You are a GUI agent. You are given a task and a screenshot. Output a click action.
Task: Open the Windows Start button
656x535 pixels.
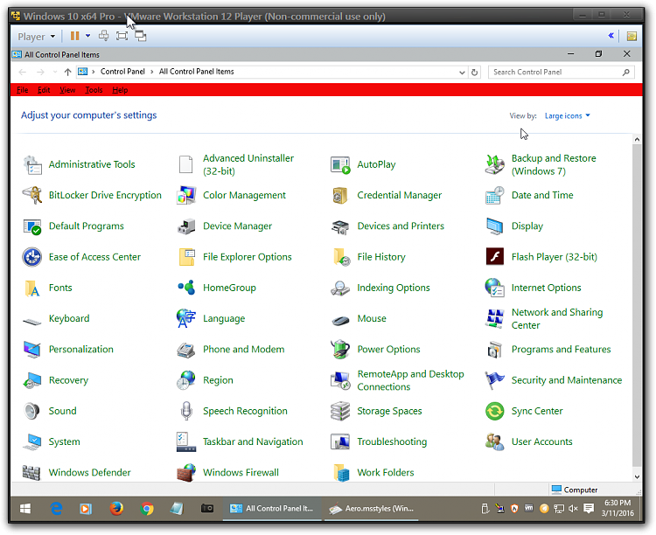(x=25, y=508)
